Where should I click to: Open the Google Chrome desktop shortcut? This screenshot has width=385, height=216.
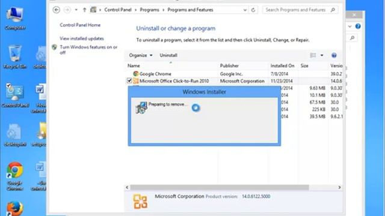click(x=15, y=176)
